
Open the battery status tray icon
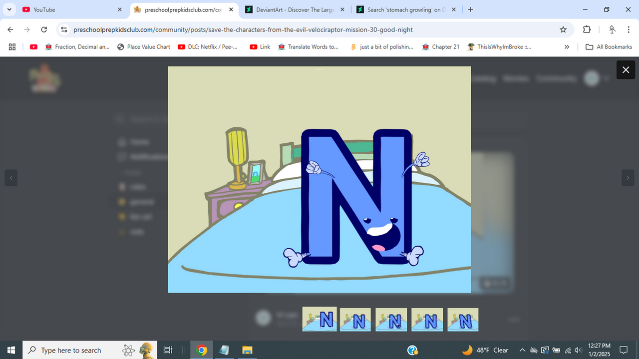(556, 351)
